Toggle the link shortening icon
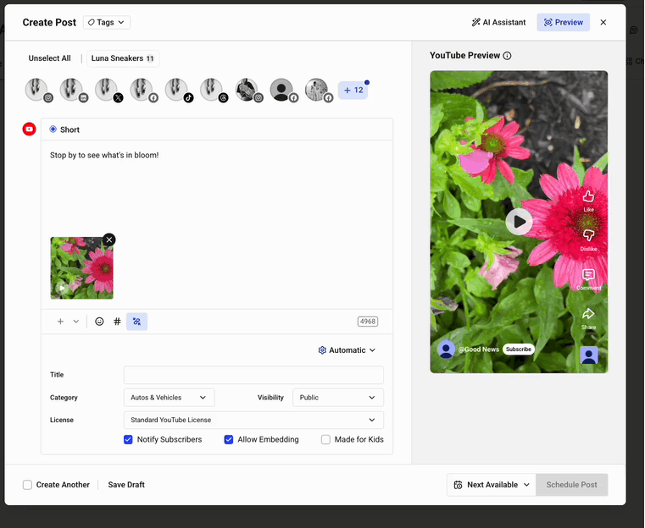The height and width of the screenshot is (528, 645). [x=137, y=322]
